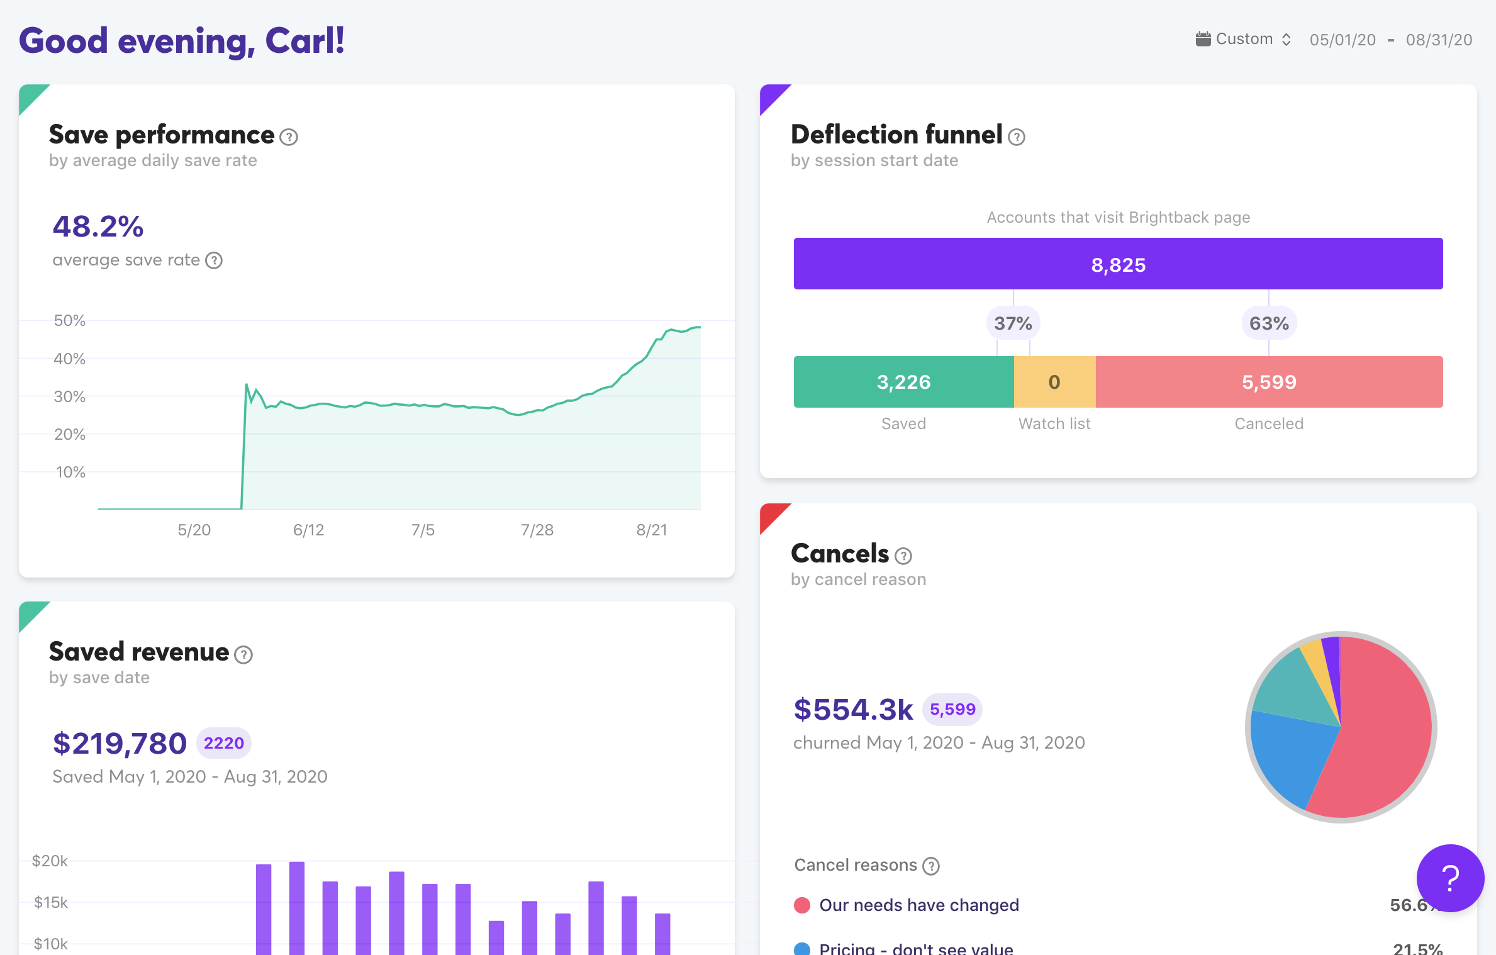Click the green Saved 3,226 funnel segment
This screenshot has width=1496, height=955.
[x=903, y=382]
